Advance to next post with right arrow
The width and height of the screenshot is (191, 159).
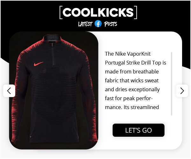coord(182,91)
